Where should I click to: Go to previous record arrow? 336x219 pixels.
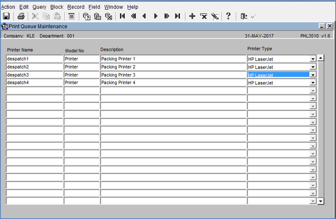pos(144,16)
